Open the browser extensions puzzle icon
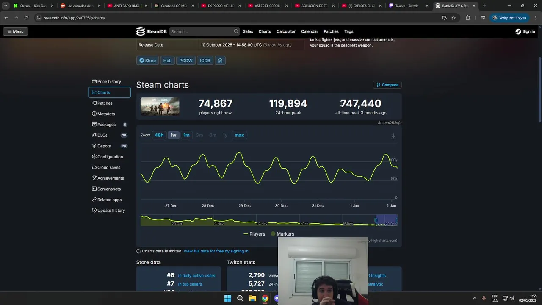This screenshot has width=542, height=305. click(x=468, y=18)
